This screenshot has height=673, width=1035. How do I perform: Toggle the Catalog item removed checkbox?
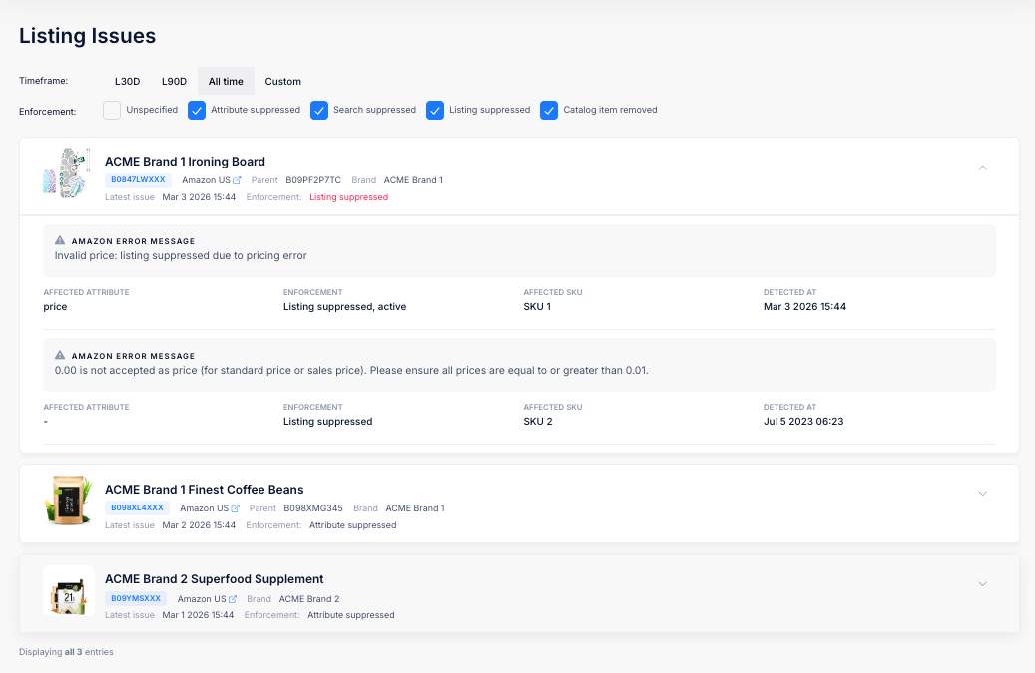(x=549, y=110)
